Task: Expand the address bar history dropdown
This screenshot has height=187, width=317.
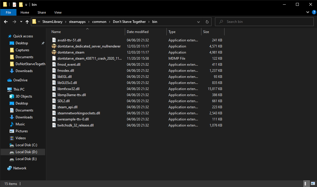Action: [199, 22]
